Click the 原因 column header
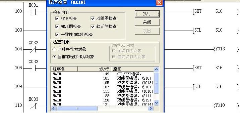Image resolution: width=240 pixels, height=129 pixels. pos(132,69)
